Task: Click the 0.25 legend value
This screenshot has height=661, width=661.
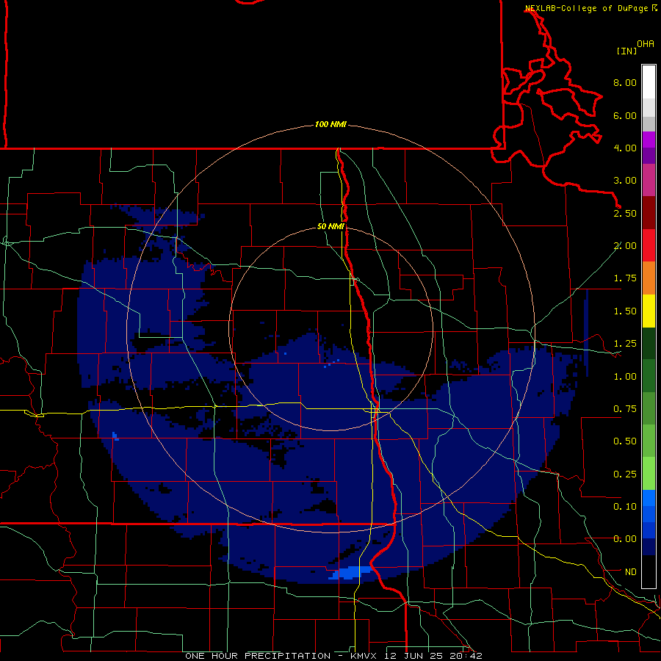Action: point(625,474)
